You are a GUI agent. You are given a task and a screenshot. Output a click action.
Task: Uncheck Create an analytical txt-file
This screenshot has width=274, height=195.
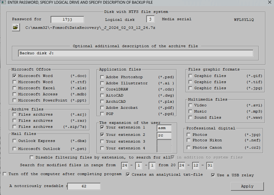(128, 175)
